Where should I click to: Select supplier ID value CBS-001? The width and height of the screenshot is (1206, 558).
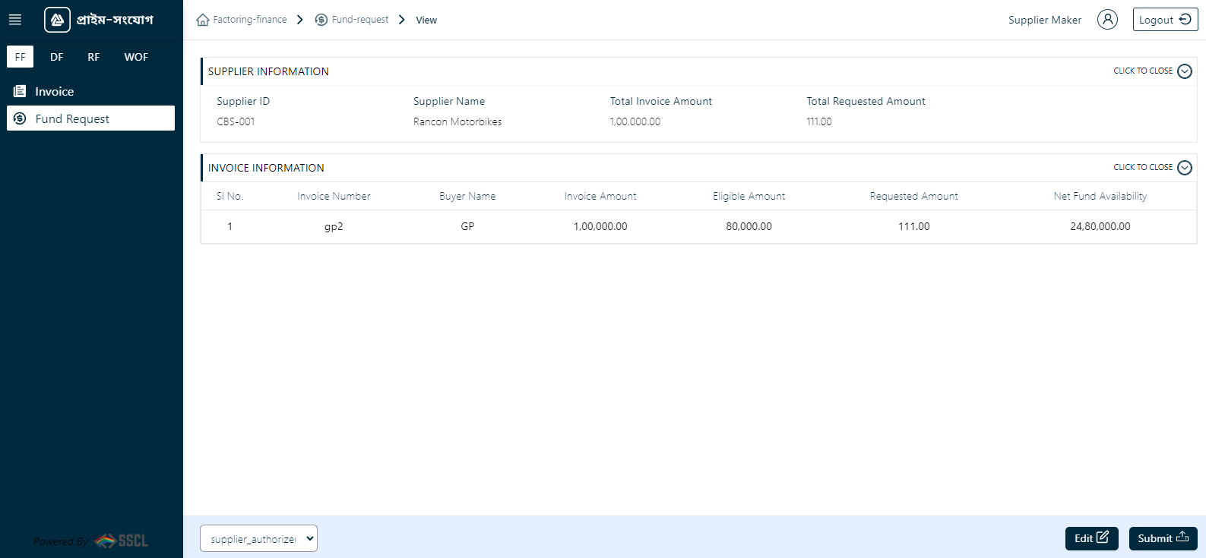[236, 121]
